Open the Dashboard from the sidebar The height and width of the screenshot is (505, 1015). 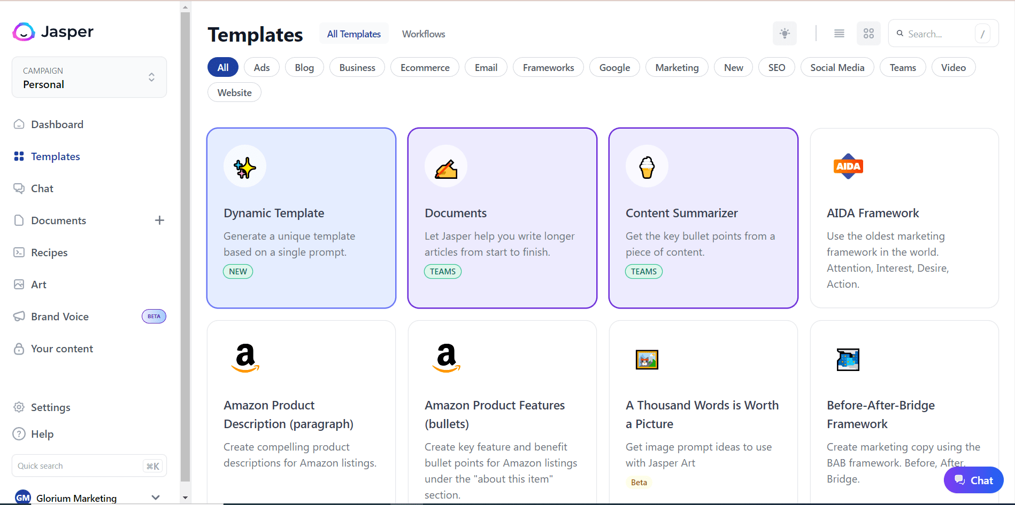57,124
